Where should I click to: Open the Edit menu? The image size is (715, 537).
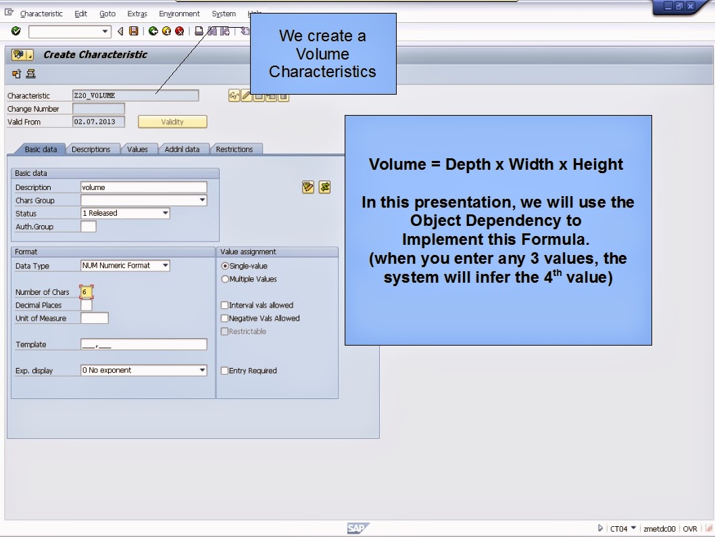(80, 14)
